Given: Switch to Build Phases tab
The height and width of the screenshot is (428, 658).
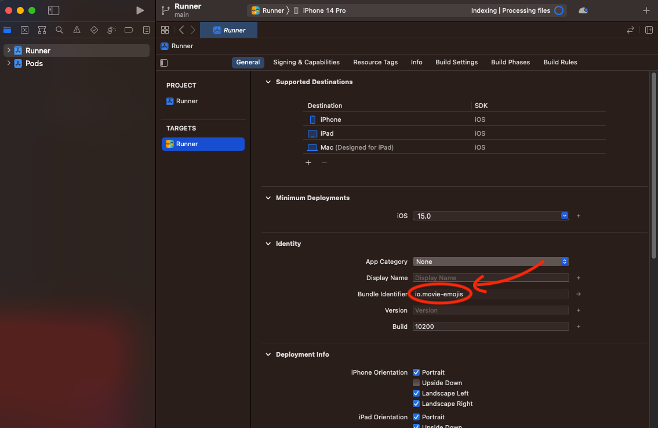Looking at the screenshot, I should pos(510,62).
